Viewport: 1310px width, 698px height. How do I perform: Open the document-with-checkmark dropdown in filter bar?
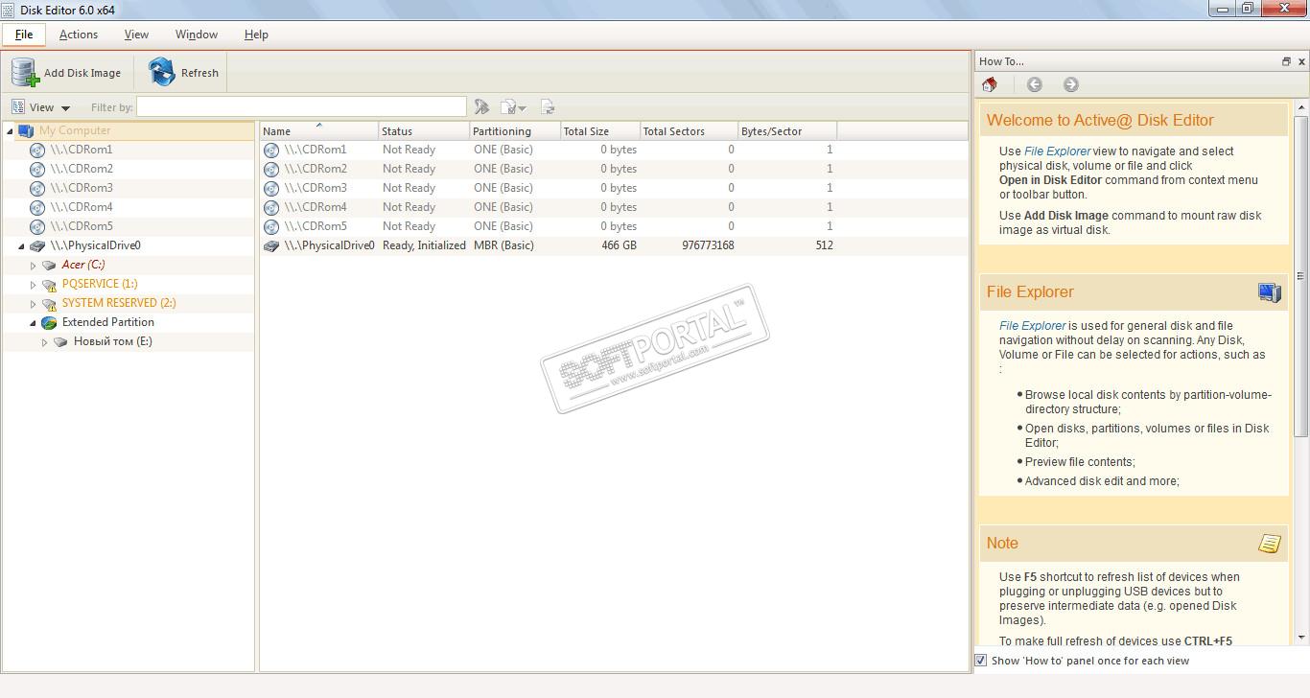(x=514, y=107)
